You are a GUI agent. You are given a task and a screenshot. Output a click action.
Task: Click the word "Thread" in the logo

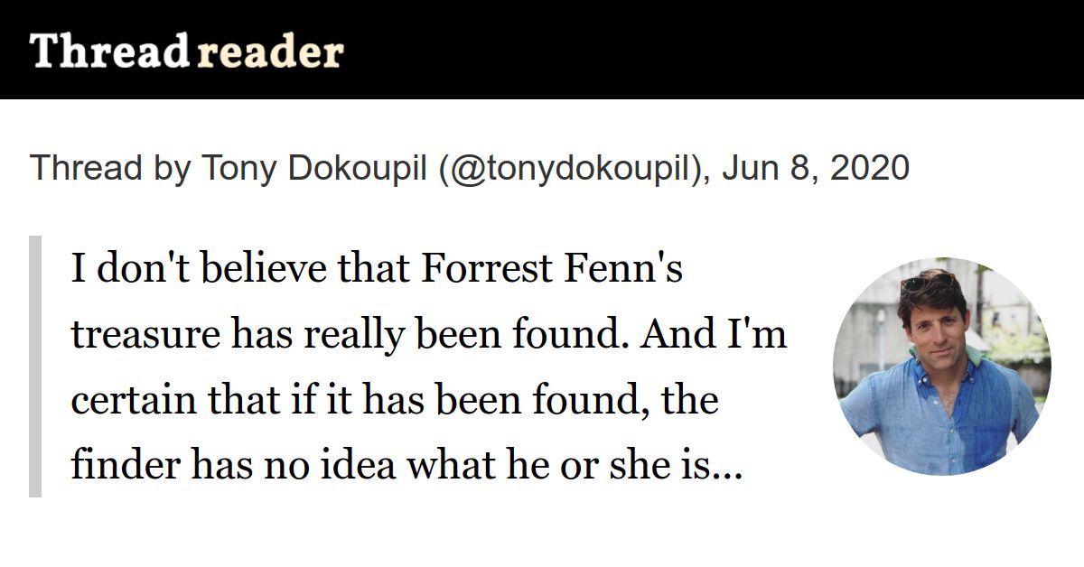click(108, 51)
